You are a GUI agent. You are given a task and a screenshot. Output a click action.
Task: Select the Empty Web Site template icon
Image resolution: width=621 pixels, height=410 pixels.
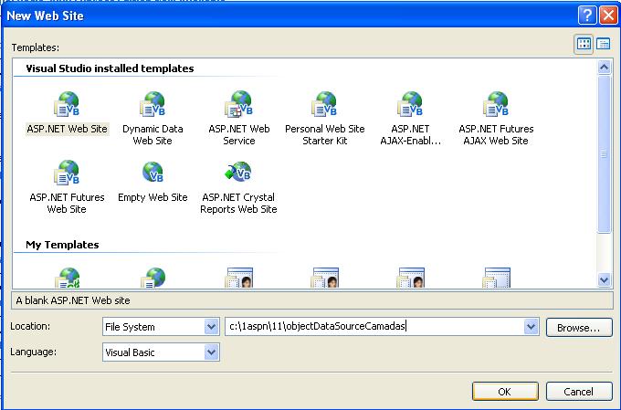pos(153,173)
